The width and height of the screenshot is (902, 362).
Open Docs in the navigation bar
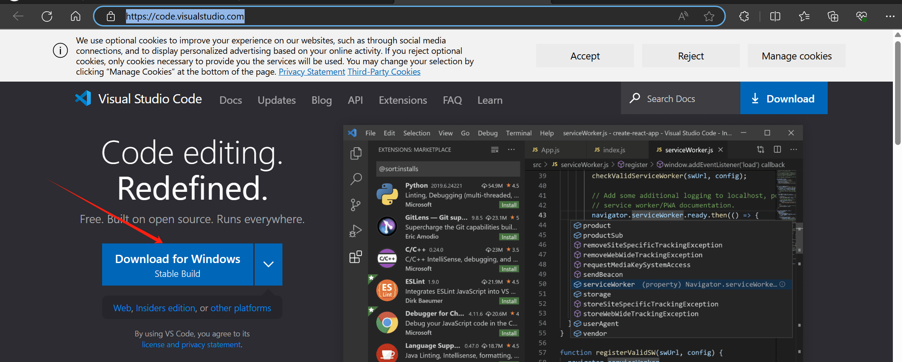231,100
